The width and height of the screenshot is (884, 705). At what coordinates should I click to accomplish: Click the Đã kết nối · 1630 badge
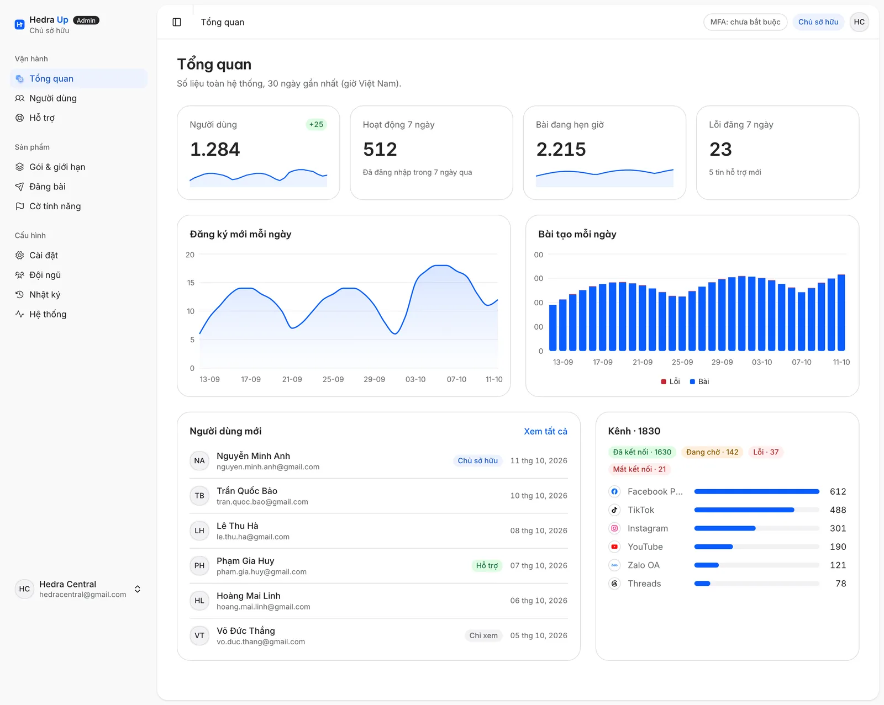tap(642, 452)
